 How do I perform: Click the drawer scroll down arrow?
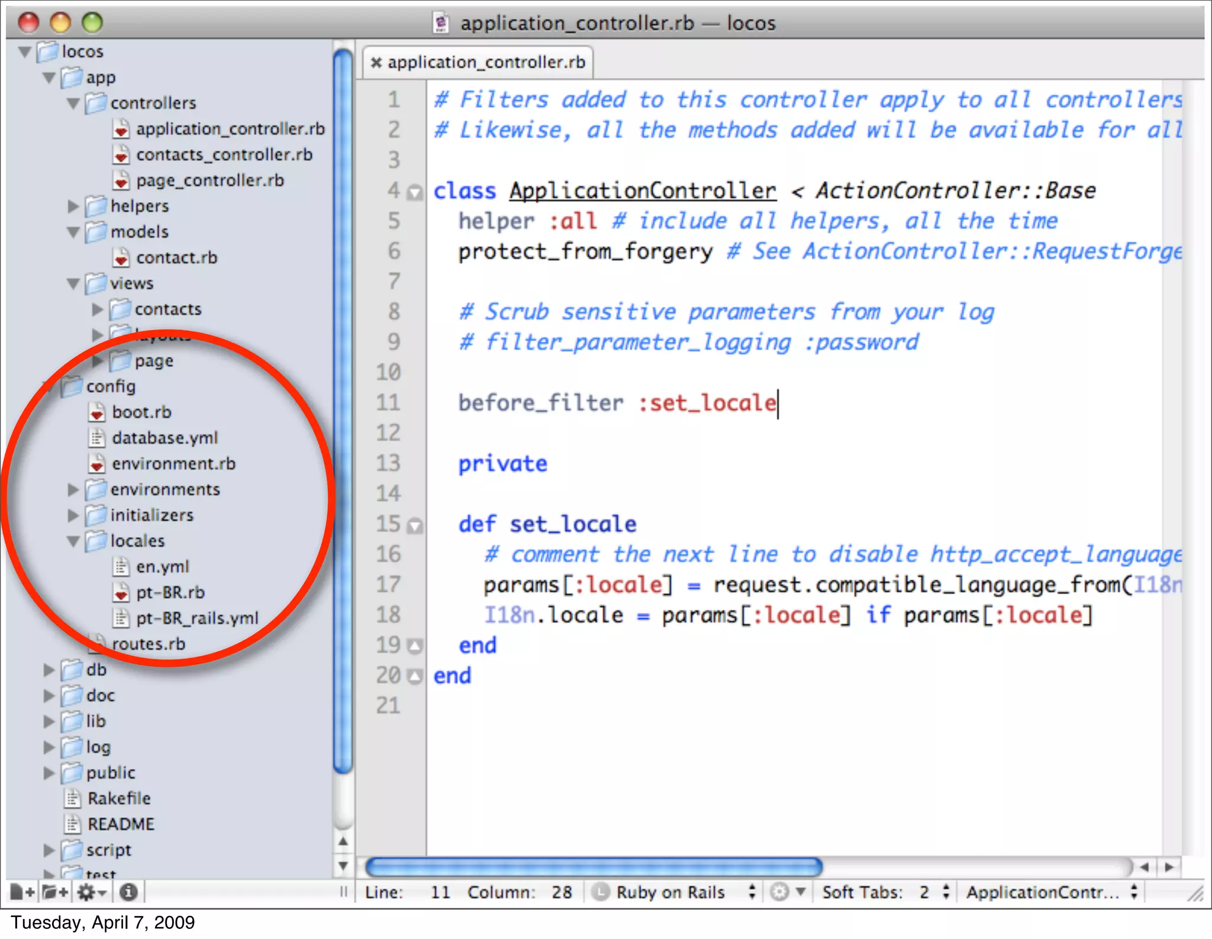[343, 866]
